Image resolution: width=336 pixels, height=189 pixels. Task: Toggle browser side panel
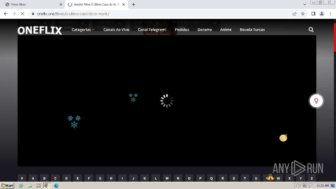pos(313,14)
